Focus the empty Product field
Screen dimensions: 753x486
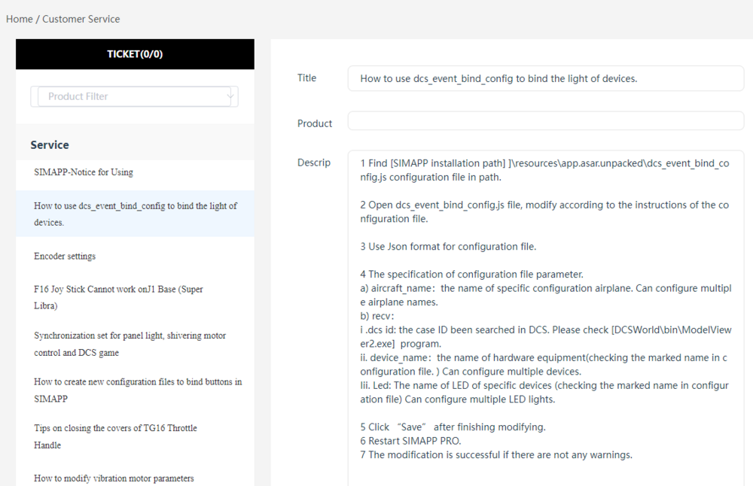(x=545, y=121)
